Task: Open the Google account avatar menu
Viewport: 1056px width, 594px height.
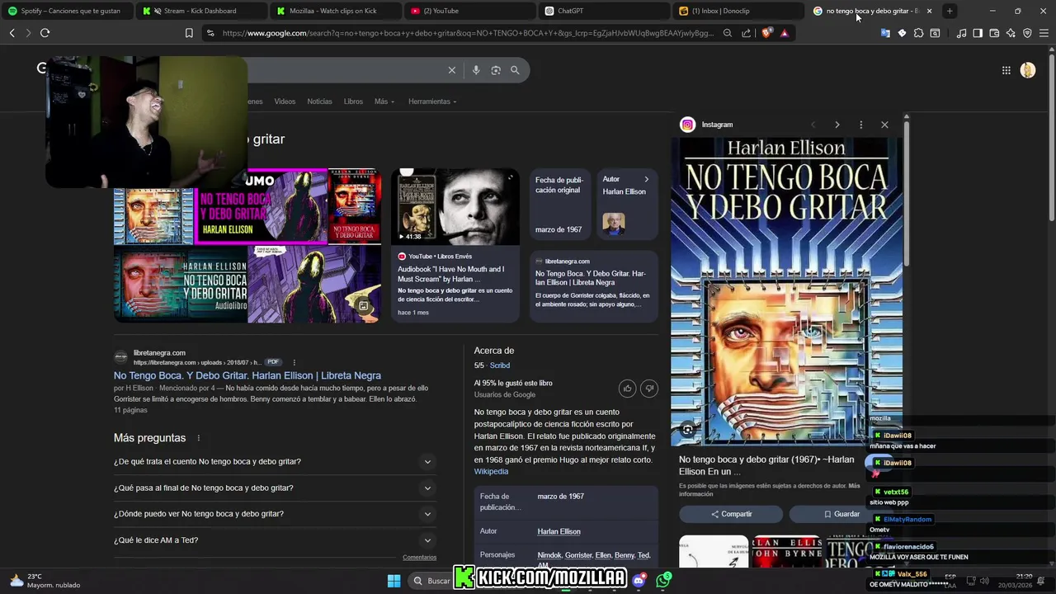Action: click(x=1028, y=70)
